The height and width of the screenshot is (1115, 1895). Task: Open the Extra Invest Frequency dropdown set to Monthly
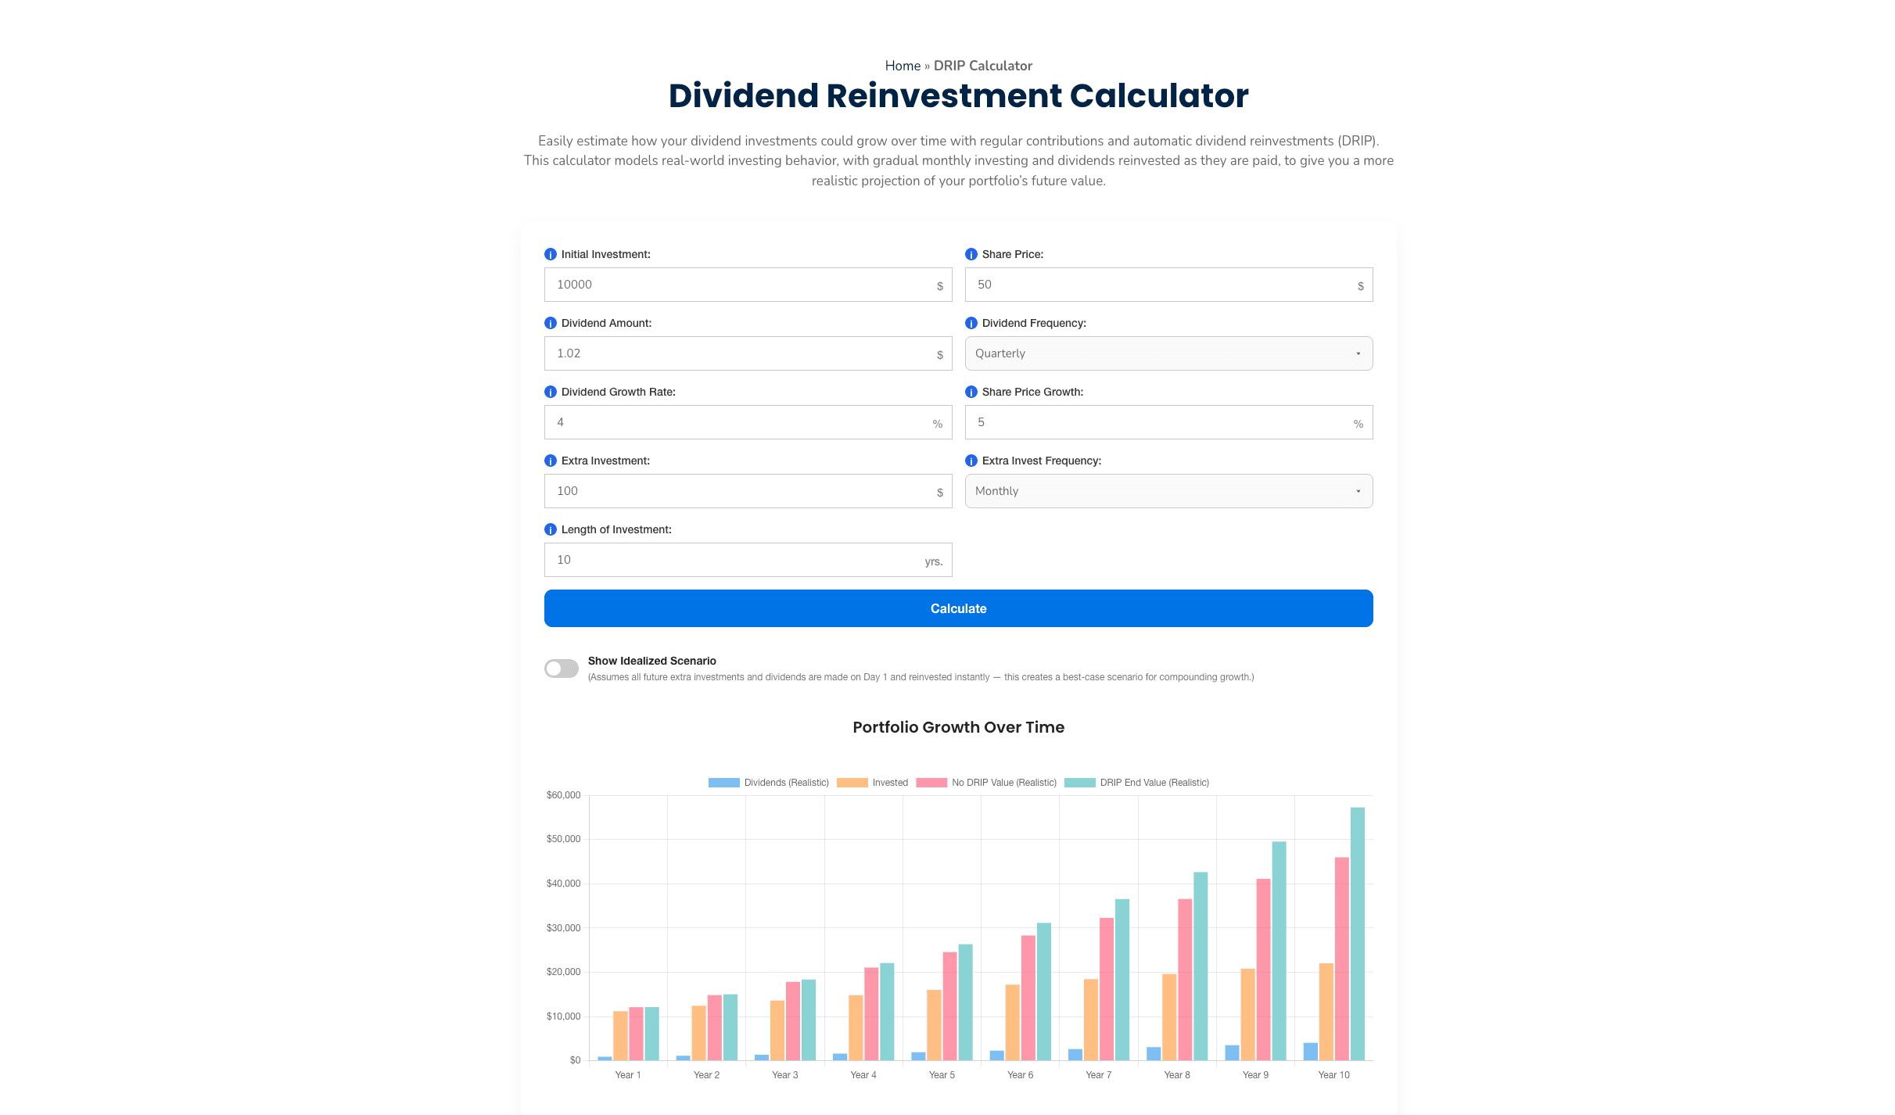(1168, 490)
